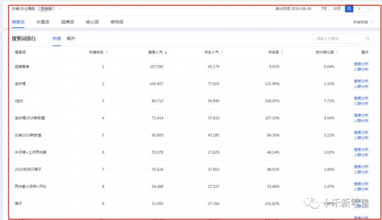The image size is (382, 220).
Task: Click click-popularity value 77,603
Action: tap(214, 83)
